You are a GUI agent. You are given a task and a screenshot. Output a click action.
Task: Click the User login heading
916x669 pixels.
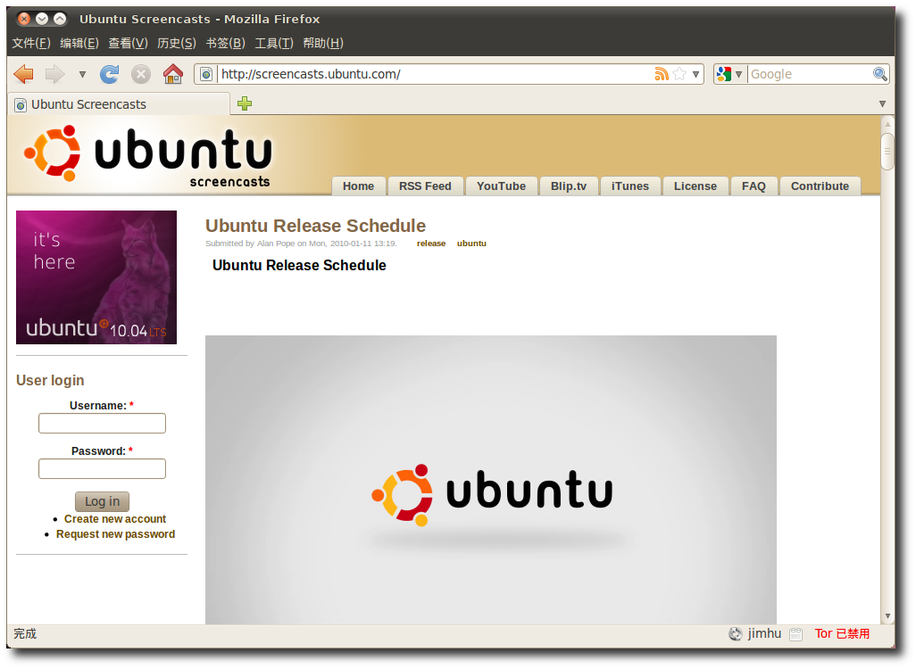(x=50, y=381)
